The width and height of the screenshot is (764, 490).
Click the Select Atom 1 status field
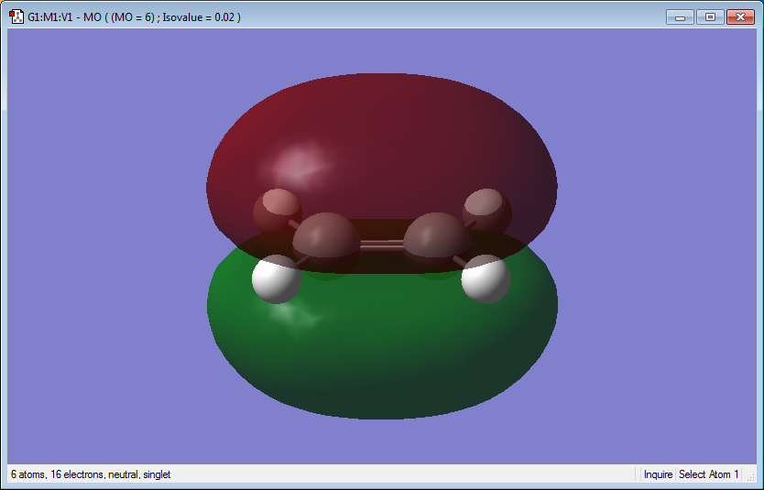pos(708,474)
